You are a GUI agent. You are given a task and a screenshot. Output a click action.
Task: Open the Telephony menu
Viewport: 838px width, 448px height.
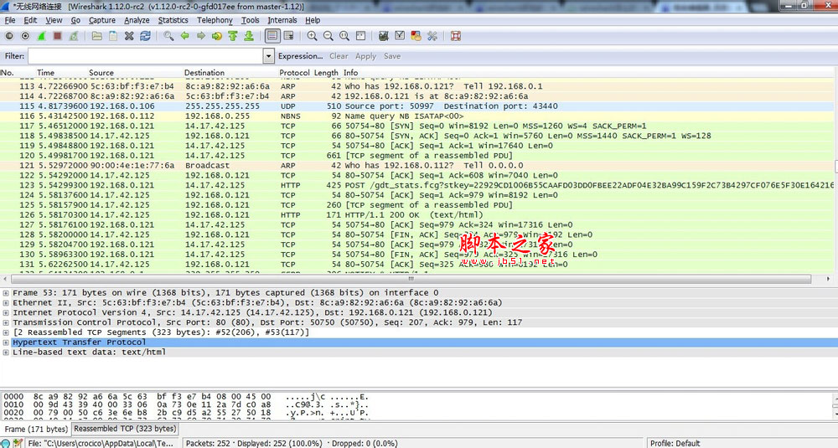pos(215,20)
